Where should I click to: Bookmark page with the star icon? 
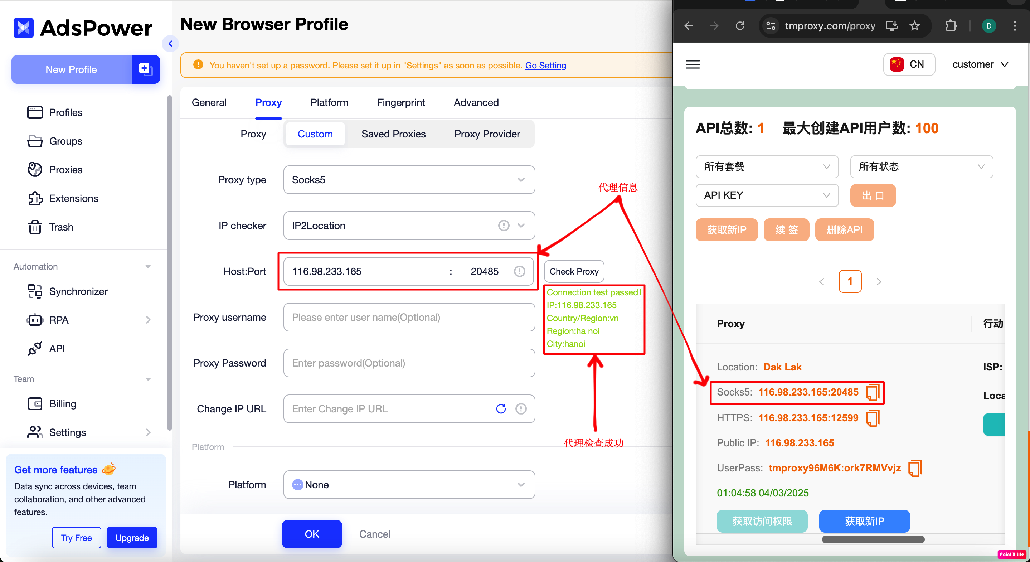point(915,26)
